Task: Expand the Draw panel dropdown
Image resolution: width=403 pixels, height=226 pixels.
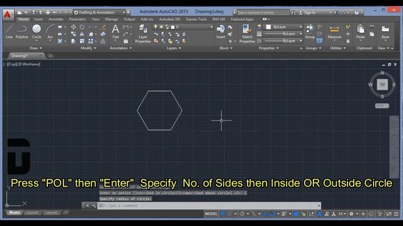Action: 36,48
